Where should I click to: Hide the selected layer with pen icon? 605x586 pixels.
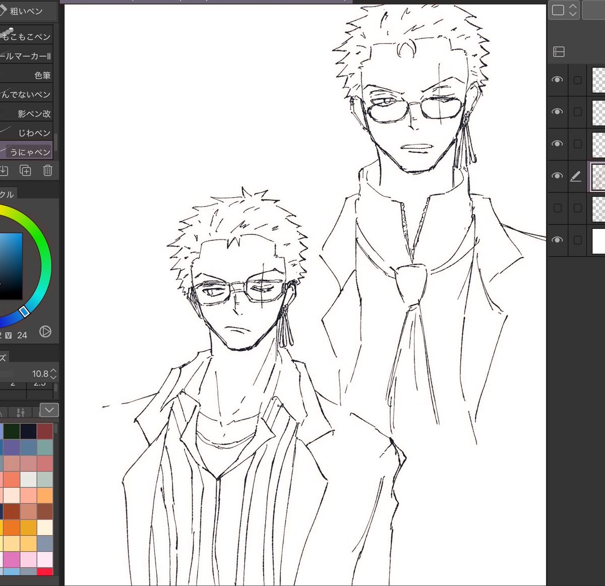[557, 175]
